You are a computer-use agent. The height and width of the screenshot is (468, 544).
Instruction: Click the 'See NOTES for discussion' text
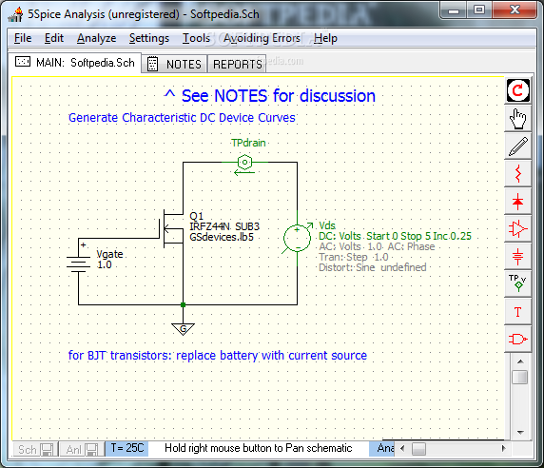pos(270,96)
